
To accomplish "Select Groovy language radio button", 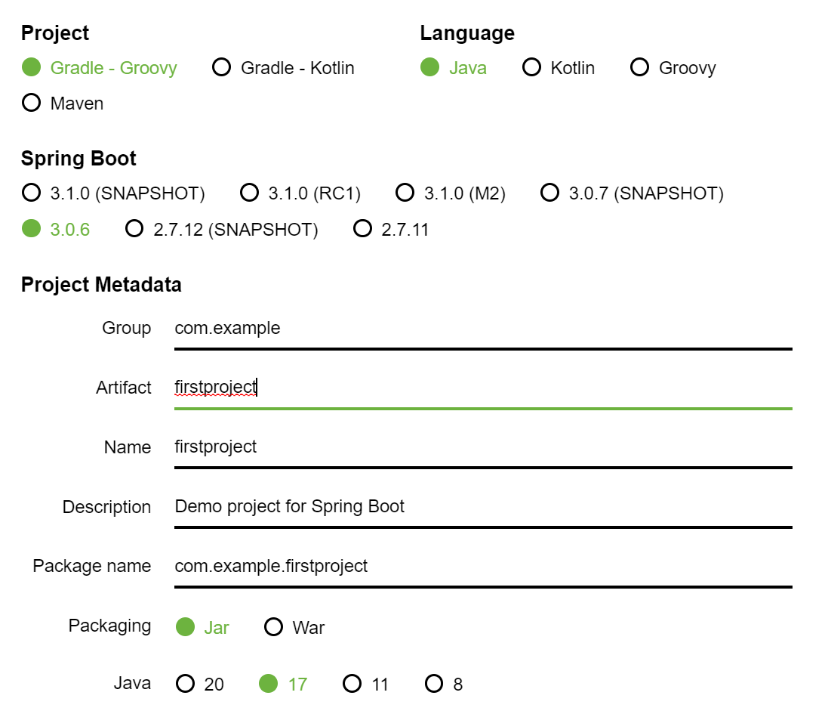I will tap(640, 68).
